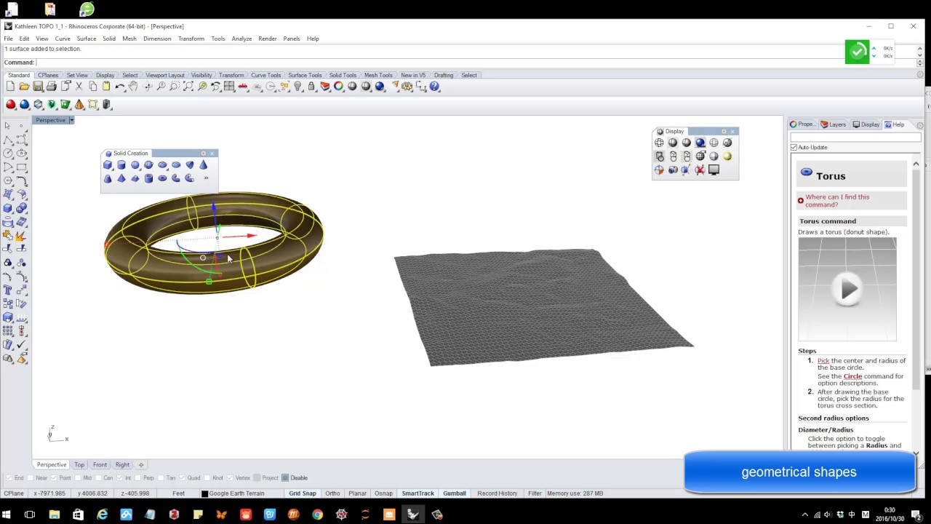Click the four-viewport layout icon
Viewport: 931px width, 524px height.
pos(229,87)
